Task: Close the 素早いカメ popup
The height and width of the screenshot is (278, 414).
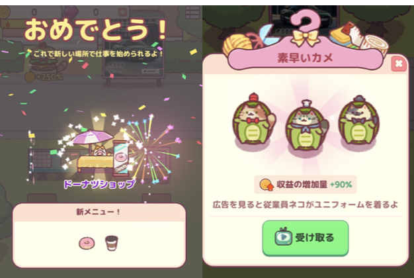Action: click(398, 64)
